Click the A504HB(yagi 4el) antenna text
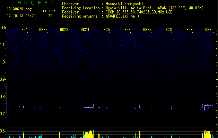The width and height of the screenshot is (218, 138). (x=122, y=16)
